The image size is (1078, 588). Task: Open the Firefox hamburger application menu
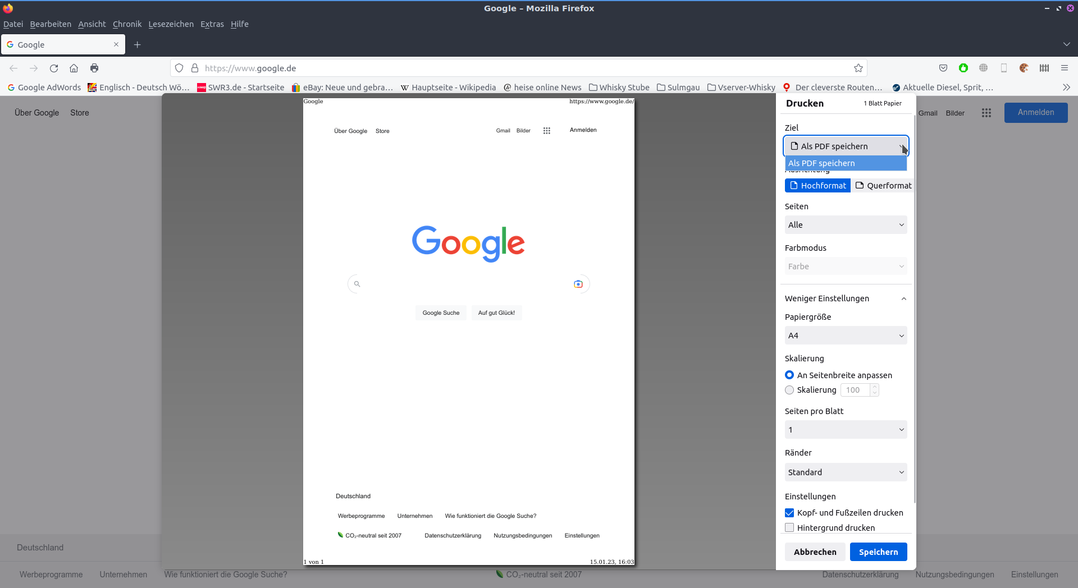coord(1064,68)
